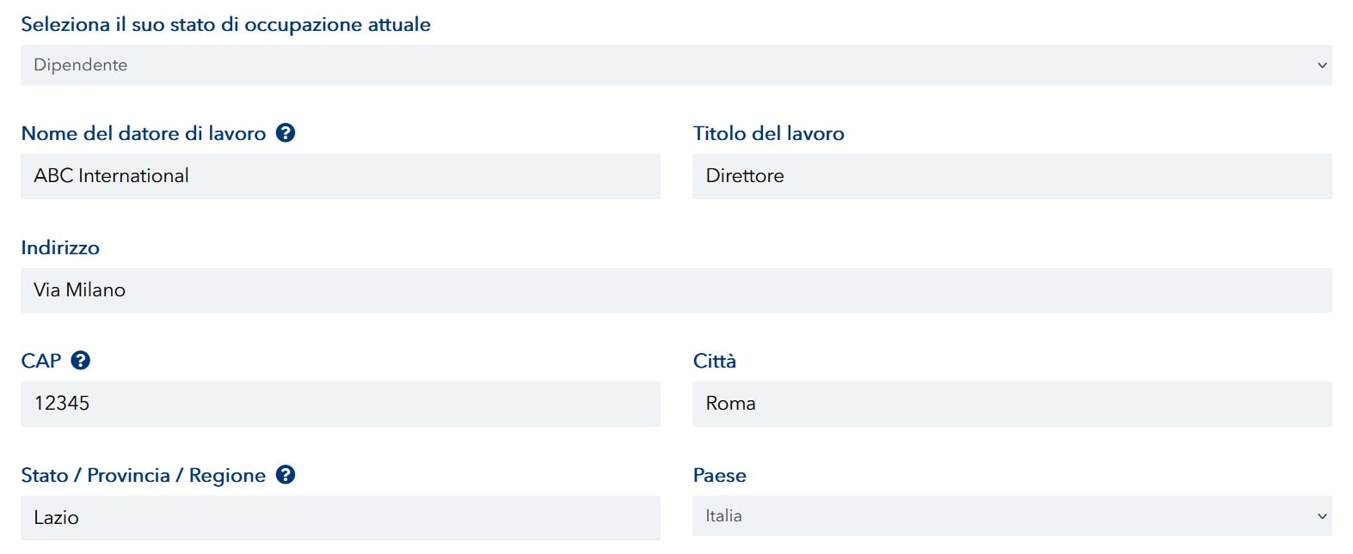Focus the employer name field with ABC International

pos(341,176)
